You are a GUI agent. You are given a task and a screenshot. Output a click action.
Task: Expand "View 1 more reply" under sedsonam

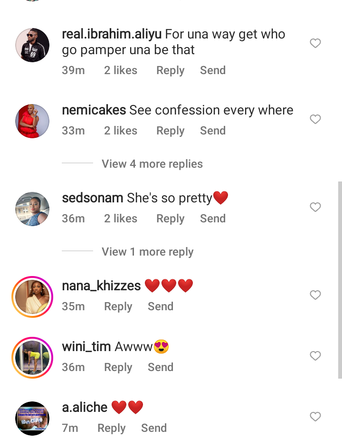(147, 252)
